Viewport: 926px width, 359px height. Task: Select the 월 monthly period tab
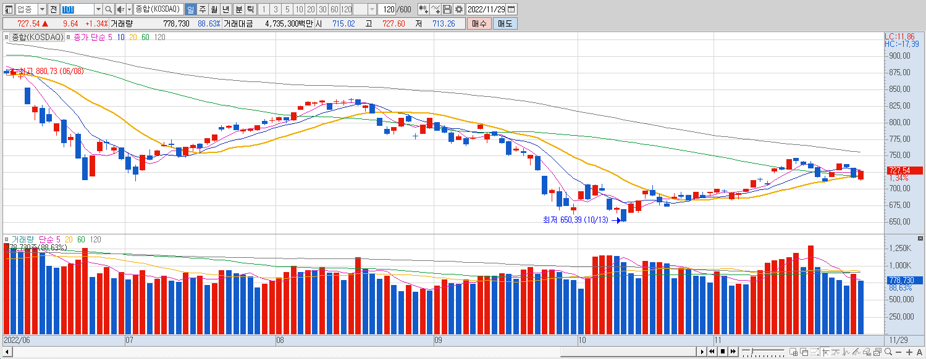(x=214, y=9)
